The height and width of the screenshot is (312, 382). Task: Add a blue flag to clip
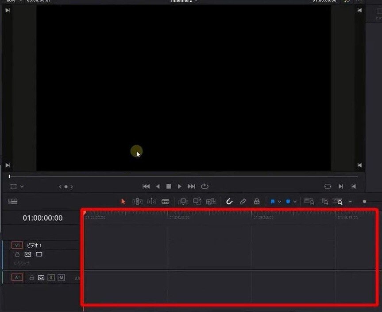pyautogui.click(x=273, y=202)
